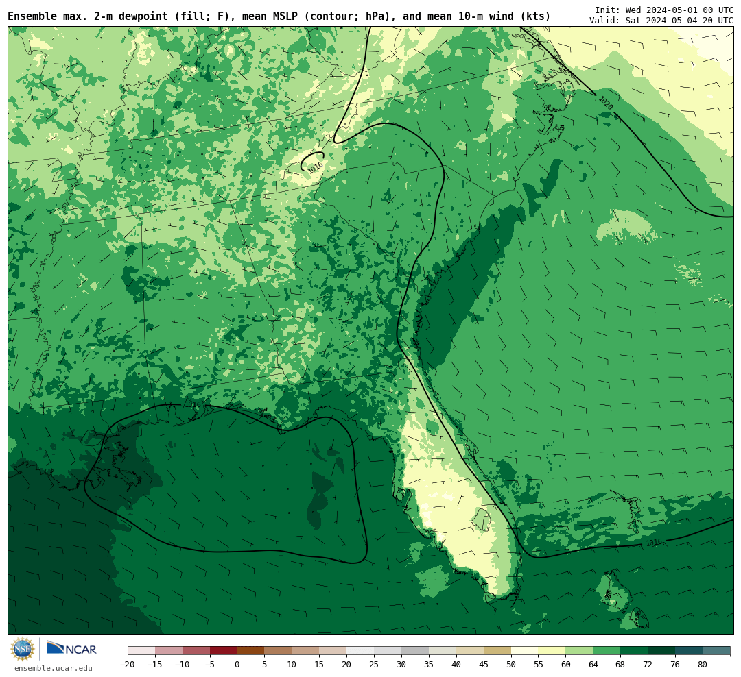Screen dimensions: 741x677
Task: Pick the colorbar swatch between -15 and -10
Action: pos(169,651)
